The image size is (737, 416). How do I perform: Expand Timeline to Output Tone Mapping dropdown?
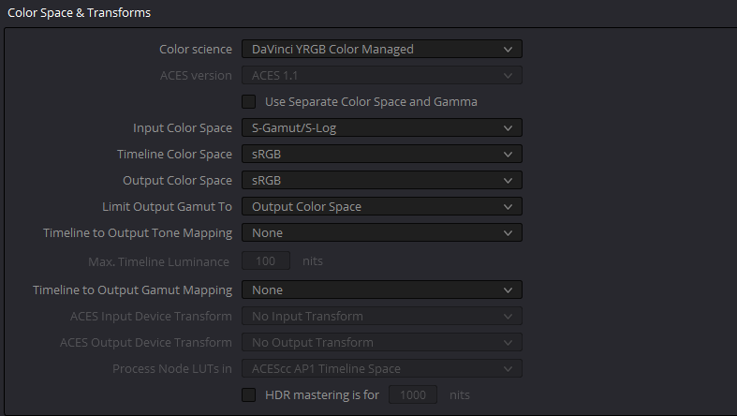382,232
